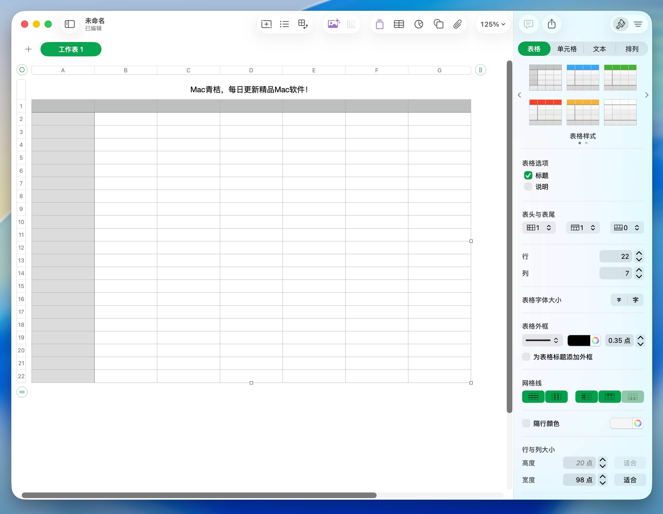Screen dimensions: 663x514
Task: Click the black outline color swatch
Action: coord(579,340)
